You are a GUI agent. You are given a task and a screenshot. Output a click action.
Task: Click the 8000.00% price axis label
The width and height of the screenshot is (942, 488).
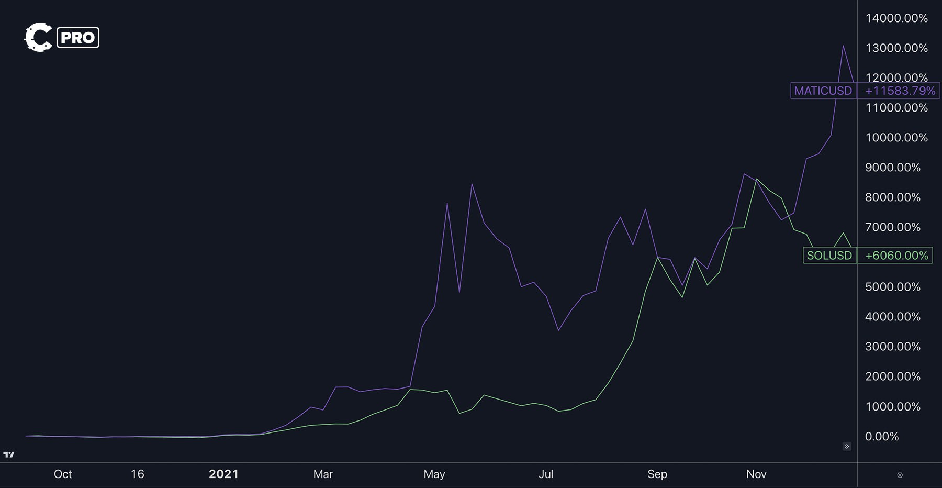tap(893, 197)
